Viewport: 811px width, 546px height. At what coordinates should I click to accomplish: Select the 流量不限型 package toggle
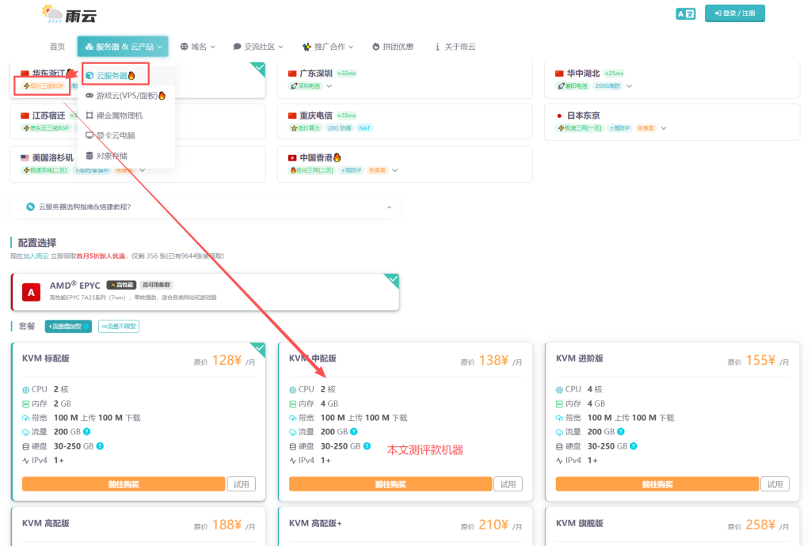[x=119, y=327]
